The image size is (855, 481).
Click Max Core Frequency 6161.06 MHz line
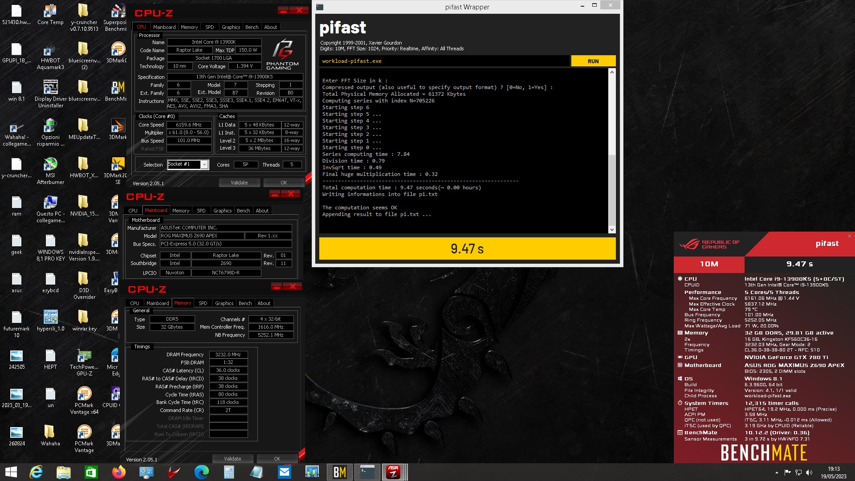click(744, 298)
